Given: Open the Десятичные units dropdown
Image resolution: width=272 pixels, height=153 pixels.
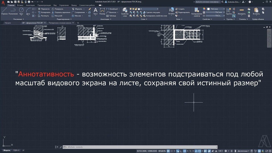Looking at the screenshot, I should click(243, 151).
